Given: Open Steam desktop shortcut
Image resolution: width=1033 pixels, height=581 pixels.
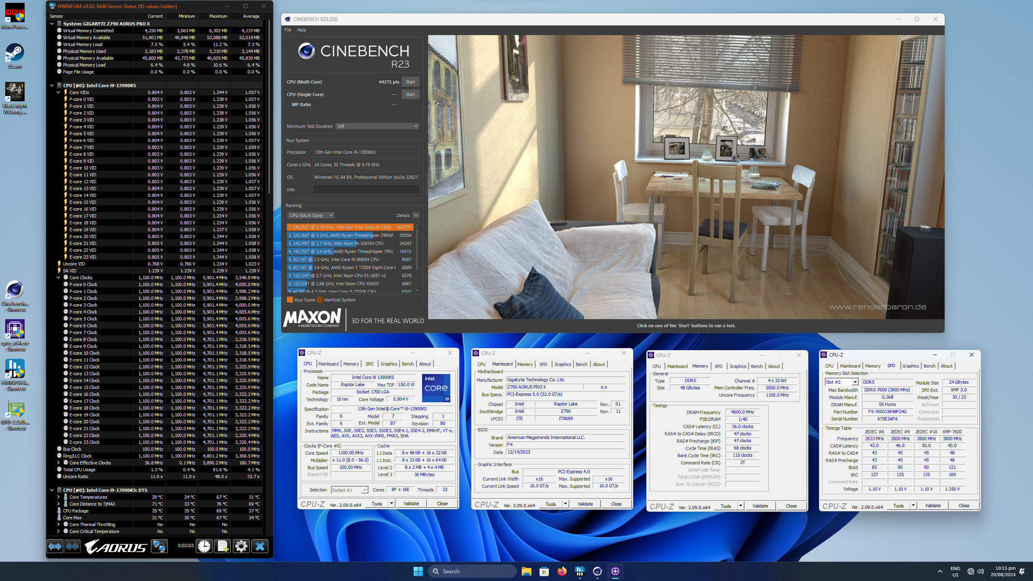Looking at the screenshot, I should coord(15,56).
